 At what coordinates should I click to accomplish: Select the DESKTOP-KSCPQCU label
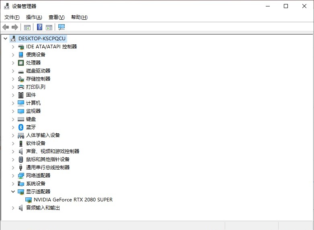42,39
